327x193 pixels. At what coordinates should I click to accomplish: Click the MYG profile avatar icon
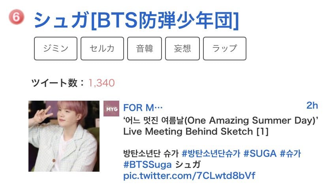(x=111, y=109)
